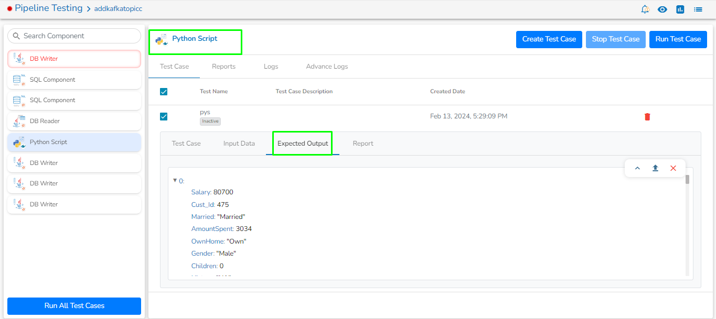Click the Salary value 80700
Screen dimensions: 716x319
(223, 192)
